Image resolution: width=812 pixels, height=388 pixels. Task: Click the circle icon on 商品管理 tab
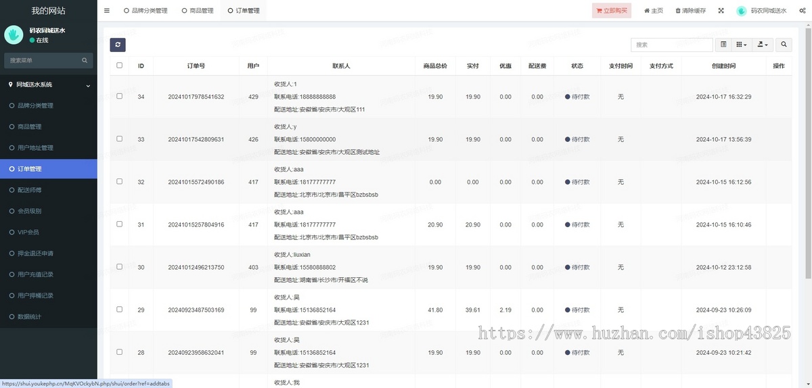tap(185, 11)
